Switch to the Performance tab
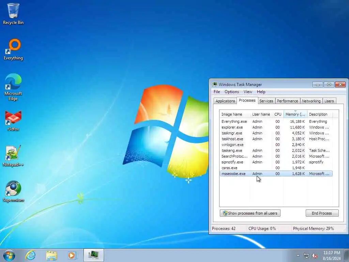The image size is (349, 262). point(287,101)
